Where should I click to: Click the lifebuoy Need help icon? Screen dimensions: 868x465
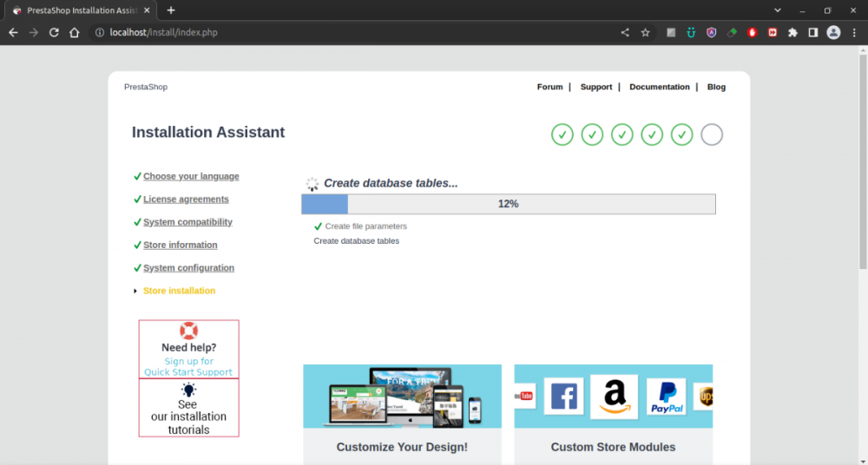pos(188,331)
